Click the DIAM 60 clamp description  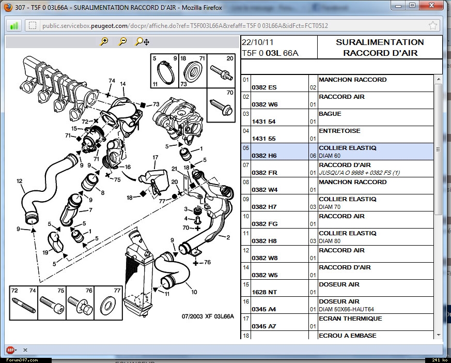[x=330, y=156]
